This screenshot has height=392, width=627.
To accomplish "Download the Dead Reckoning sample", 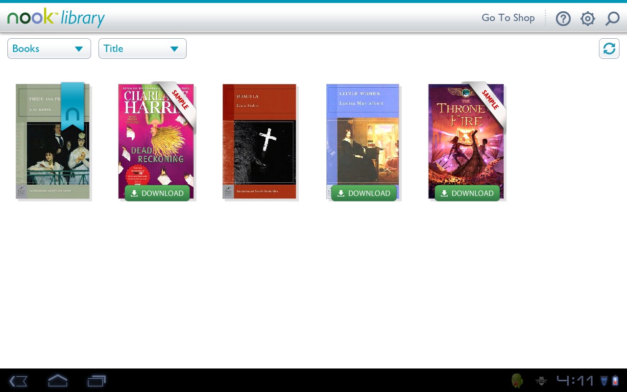I will point(157,193).
